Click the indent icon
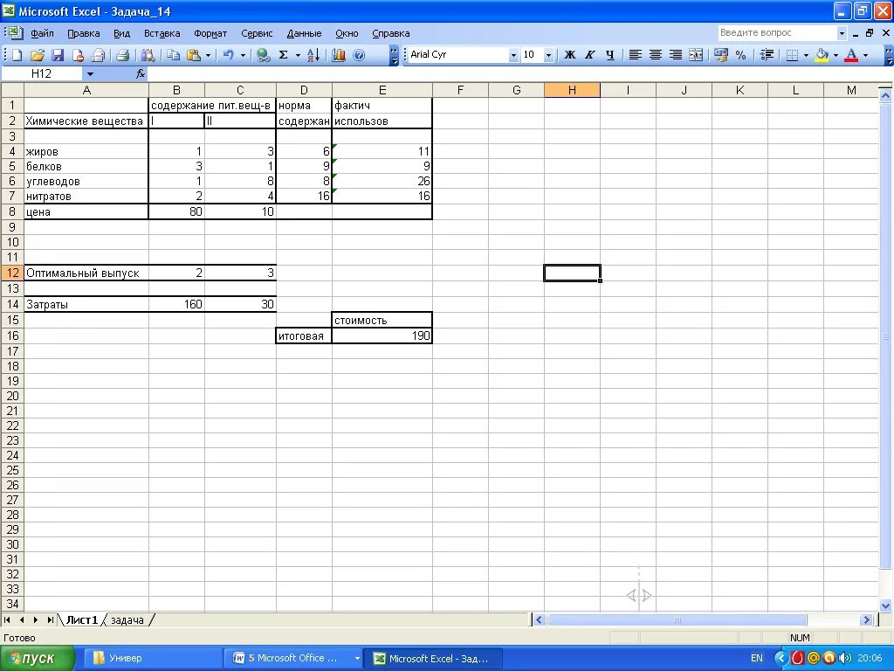 pyautogui.click(x=767, y=55)
